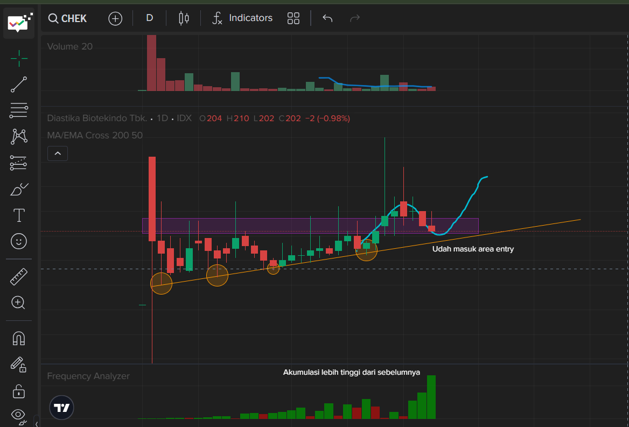Click the tallest Frequency Analyzer green bar

pyautogui.click(x=431, y=397)
